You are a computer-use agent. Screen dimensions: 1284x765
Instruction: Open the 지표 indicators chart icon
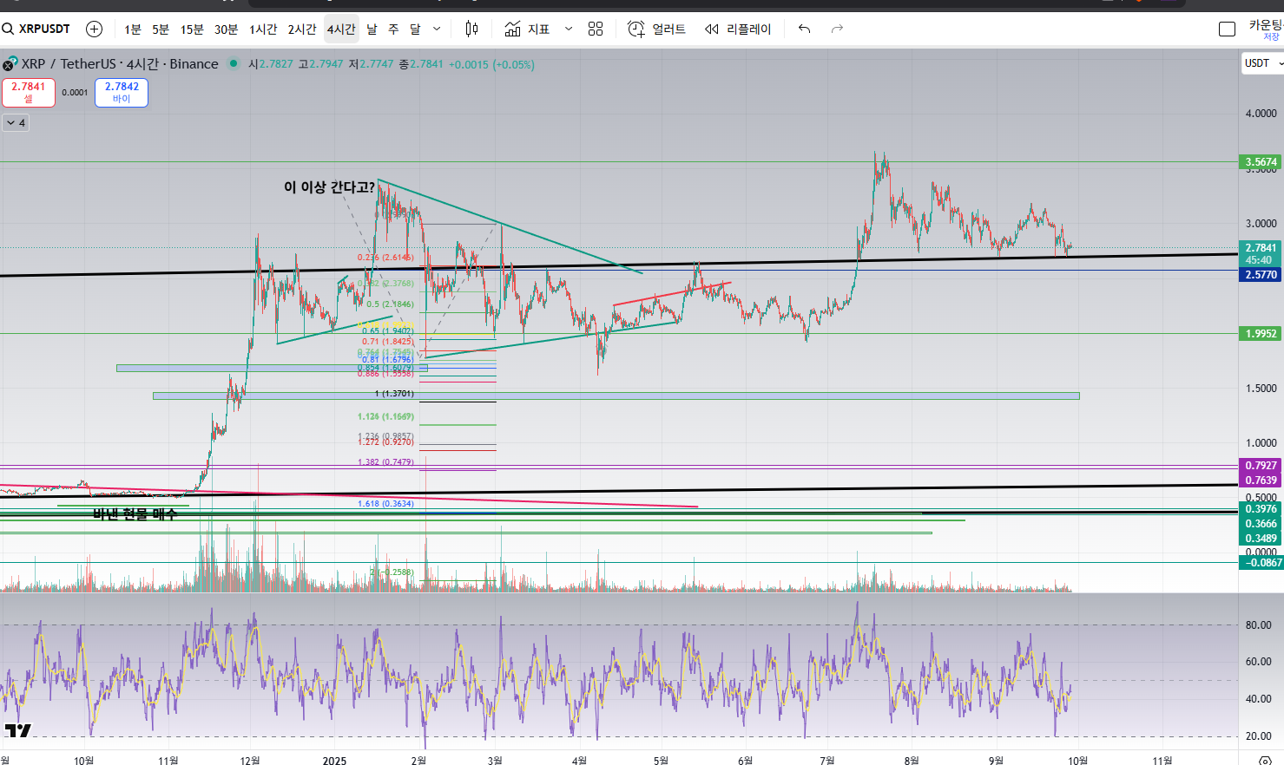513,29
